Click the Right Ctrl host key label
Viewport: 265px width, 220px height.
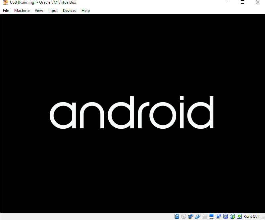(251, 216)
